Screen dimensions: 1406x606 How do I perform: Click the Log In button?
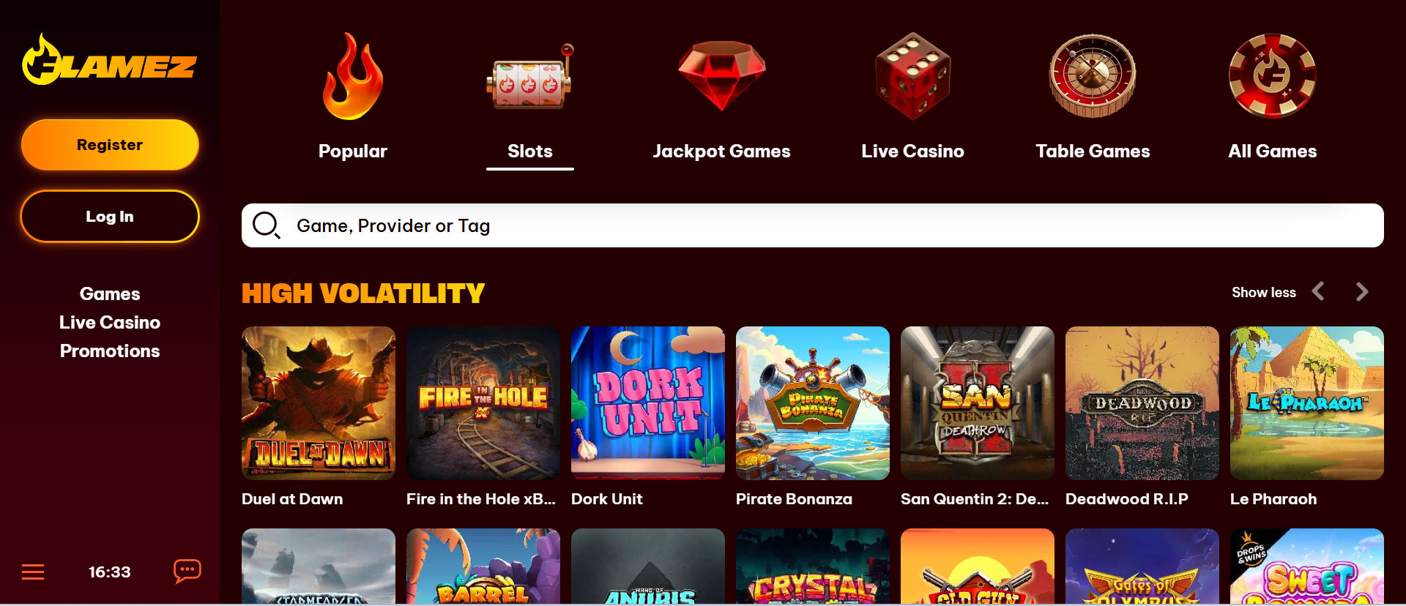pyautogui.click(x=110, y=217)
